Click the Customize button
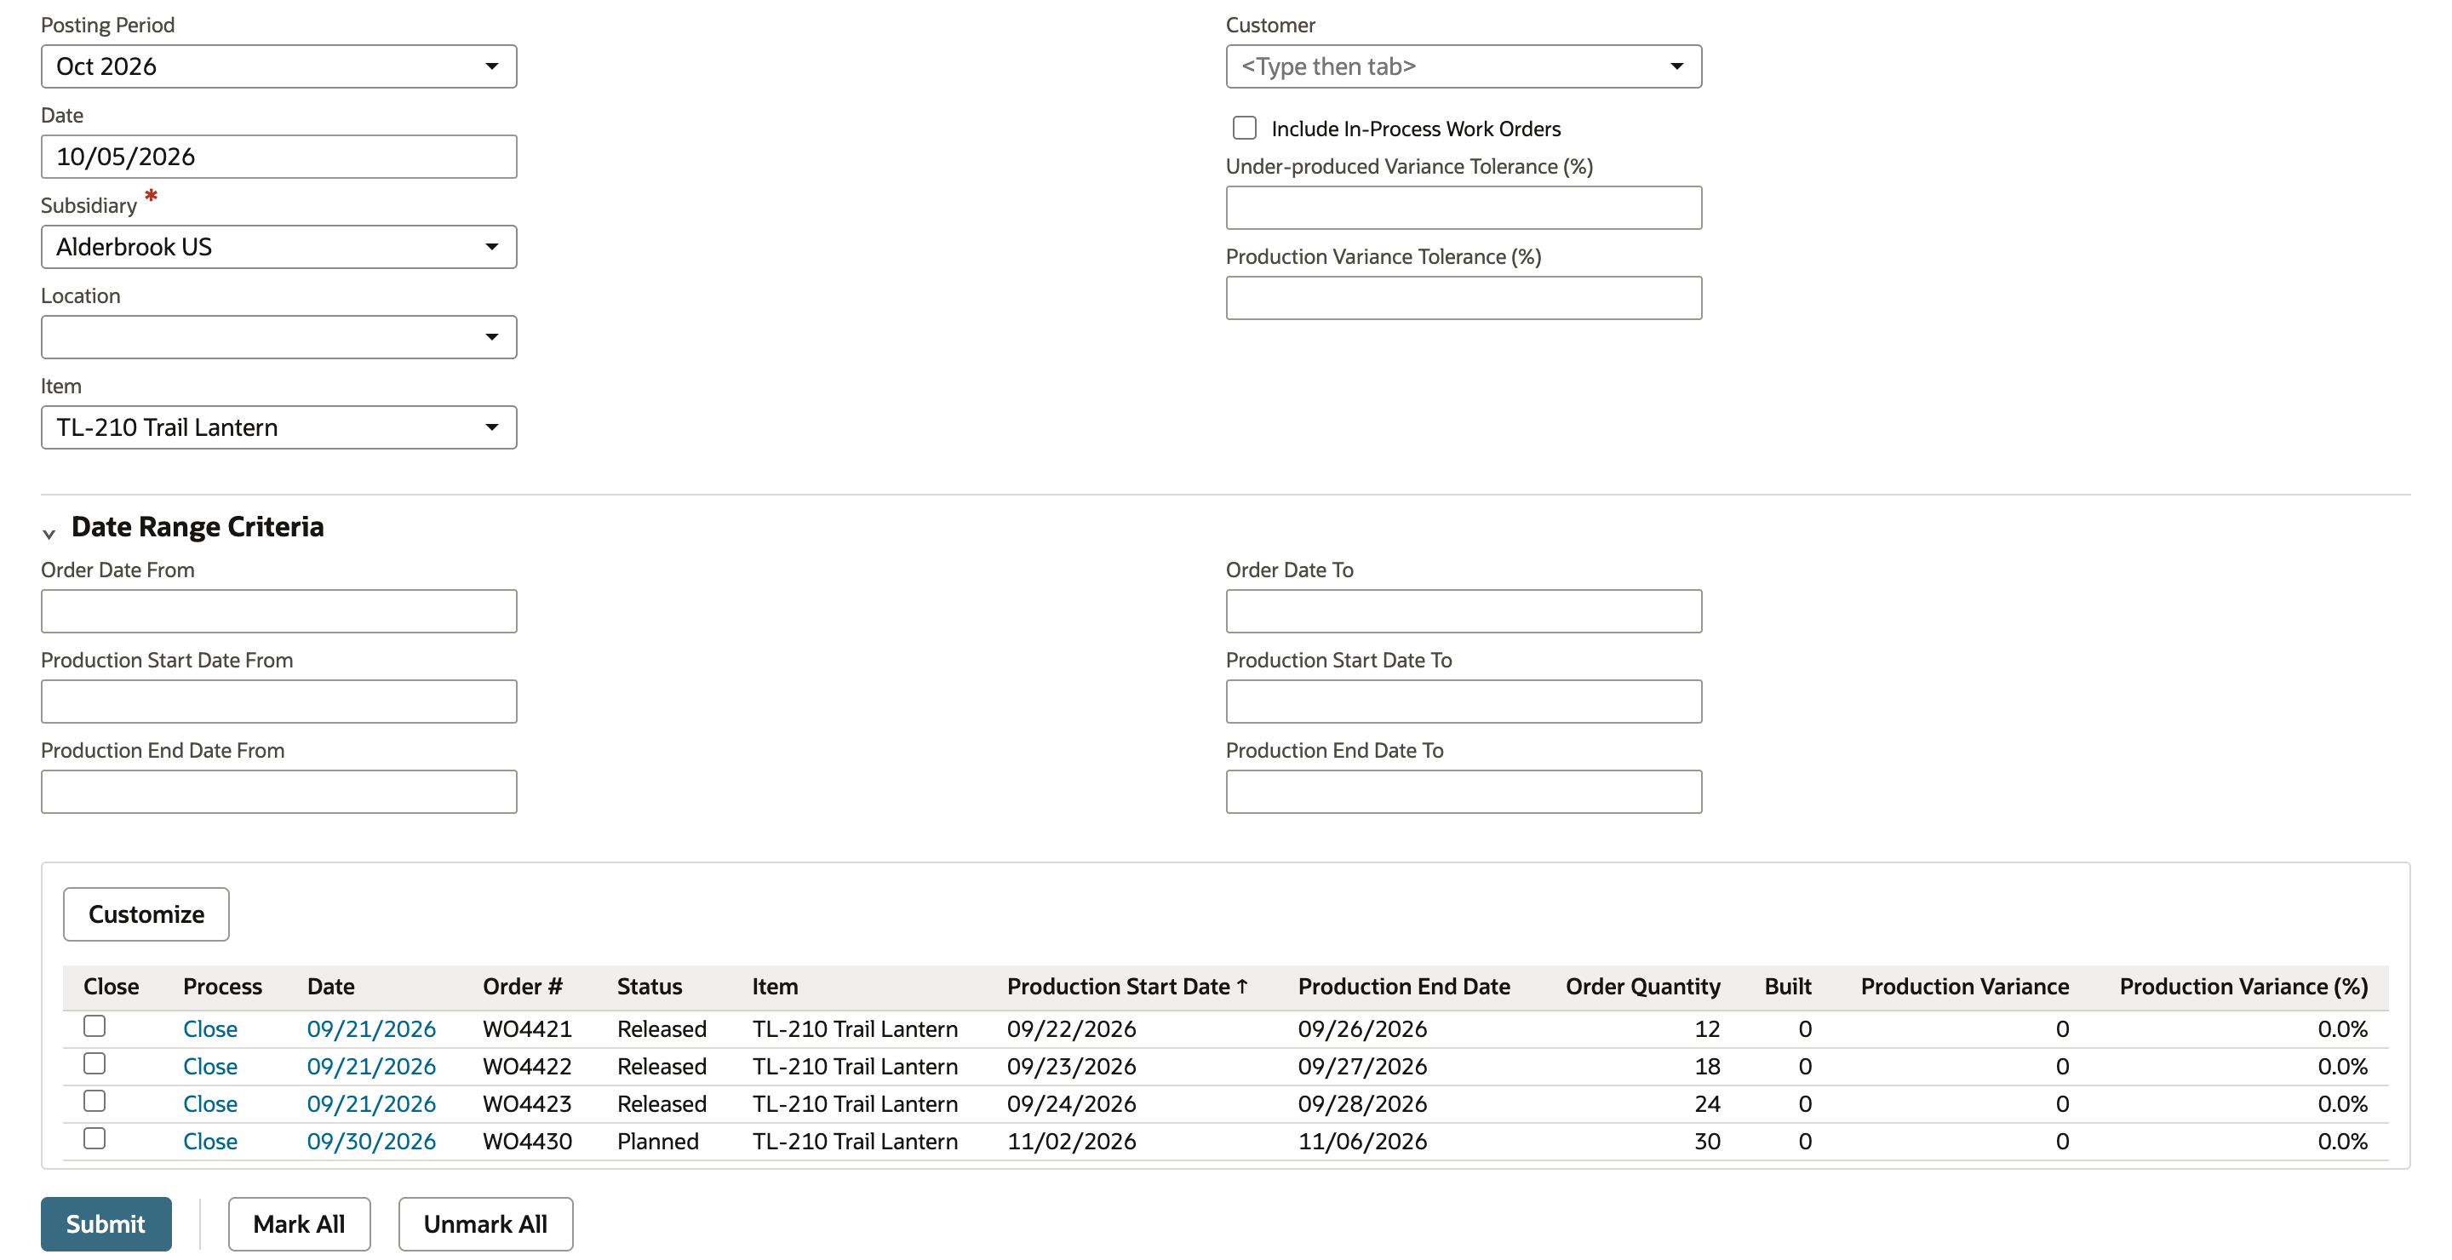 click(146, 914)
